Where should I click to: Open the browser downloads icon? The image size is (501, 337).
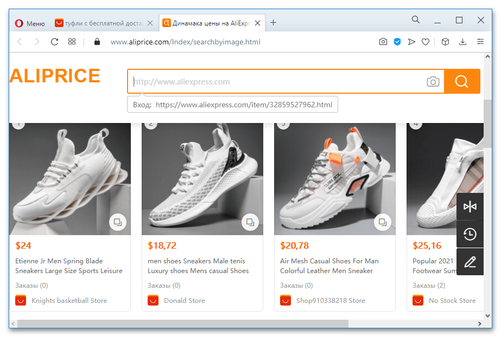point(462,42)
